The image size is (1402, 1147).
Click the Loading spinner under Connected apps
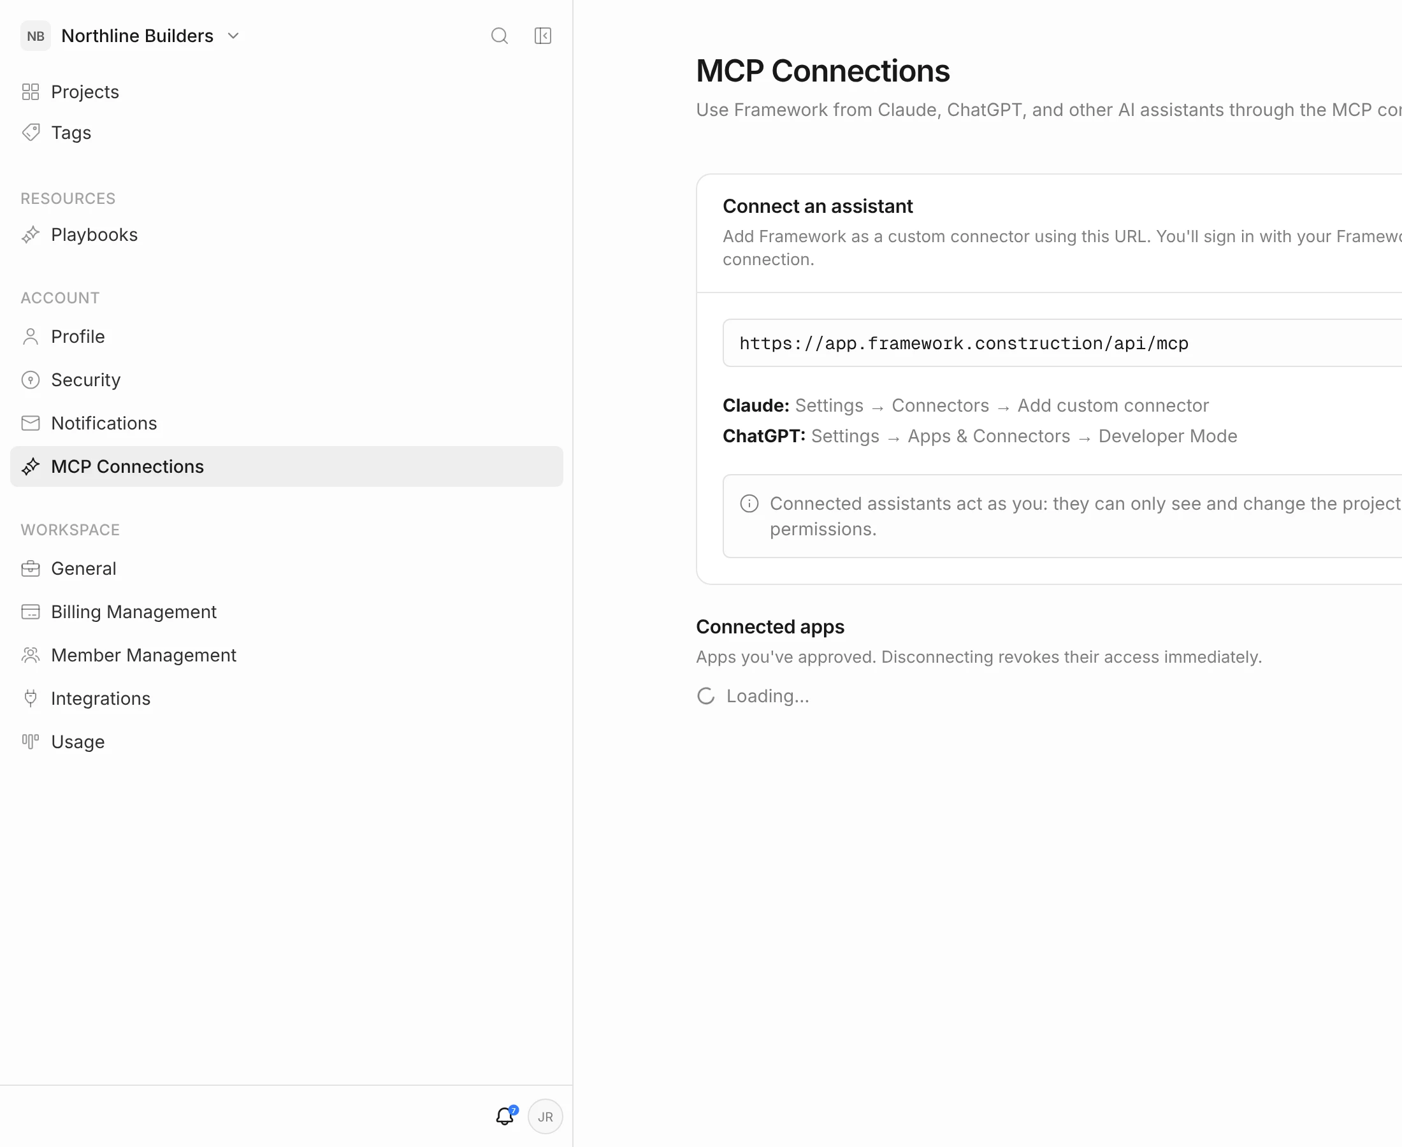pos(705,696)
